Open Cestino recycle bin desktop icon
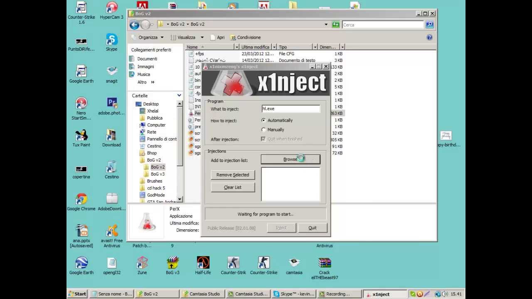 click(111, 170)
